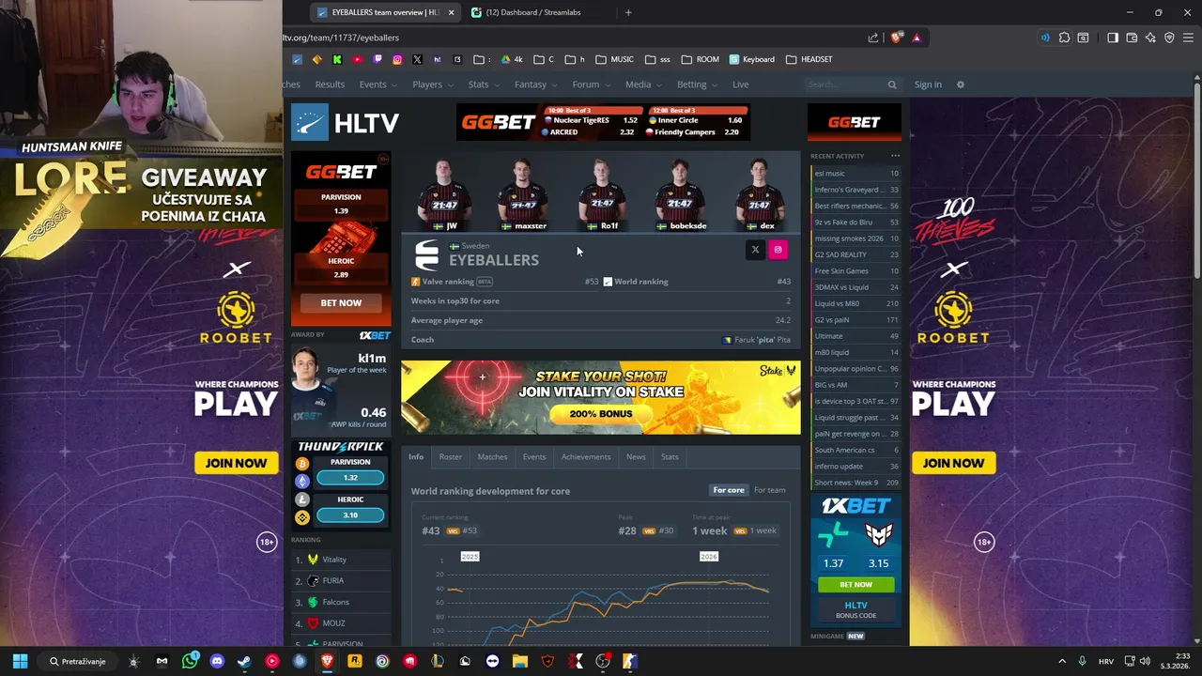This screenshot has width=1202, height=676.
Task: Click BET NOW button in GG.BET ad
Action: pos(341,302)
